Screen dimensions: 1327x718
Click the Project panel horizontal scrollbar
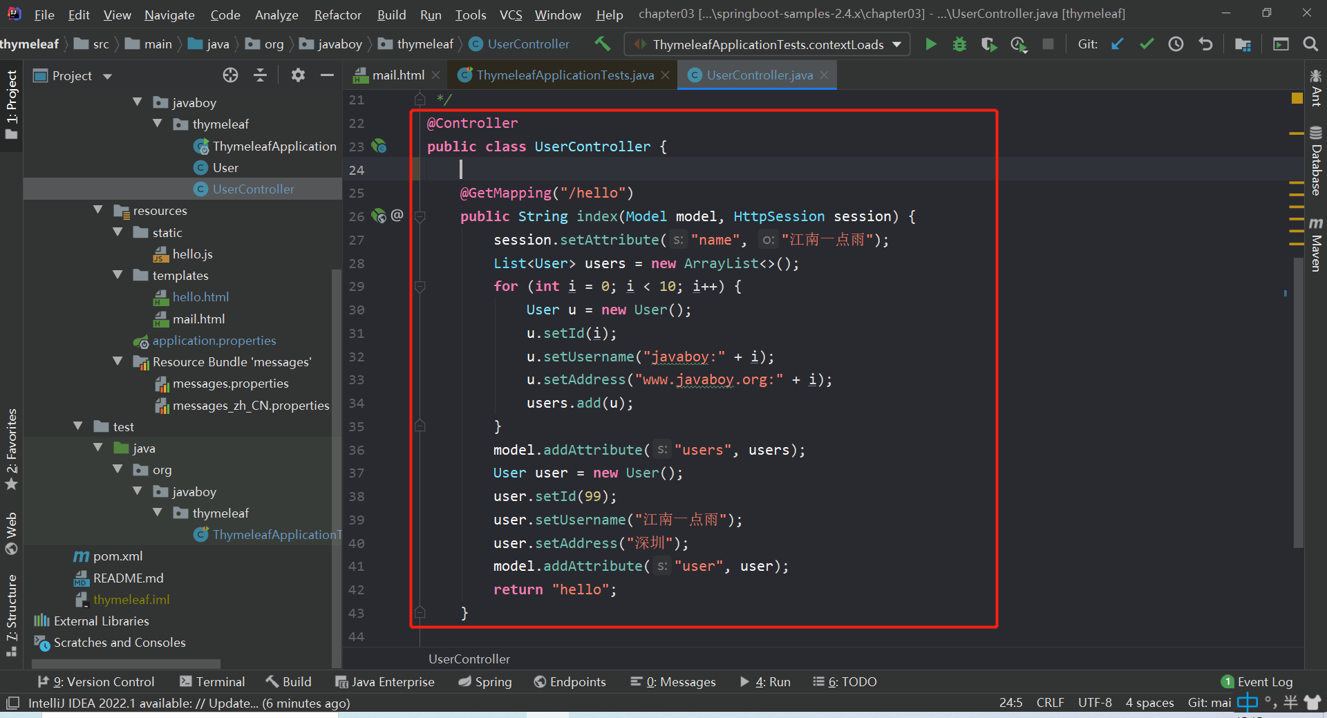pos(126,664)
